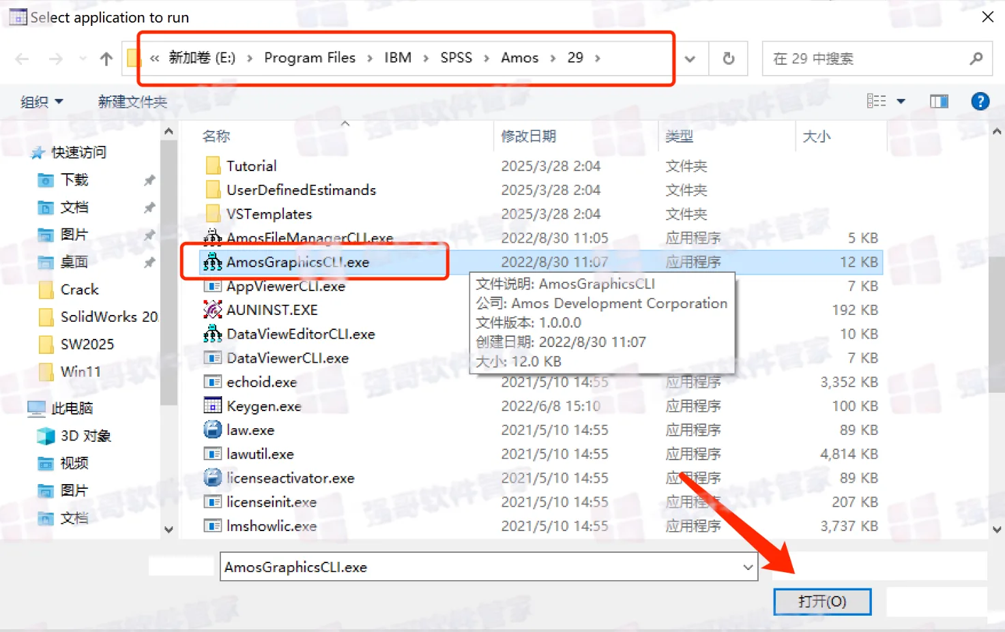Open the SW2025 folder in sidebar
This screenshot has height=632, width=1005.
coord(76,344)
